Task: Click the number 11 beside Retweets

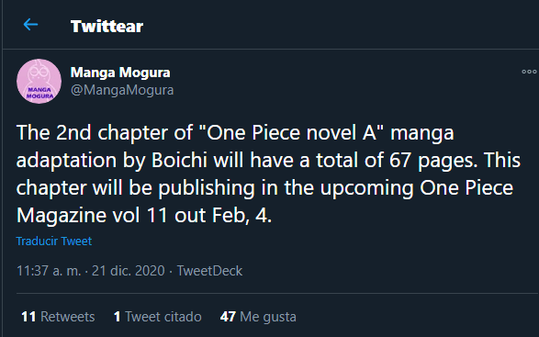Action: 28,317
